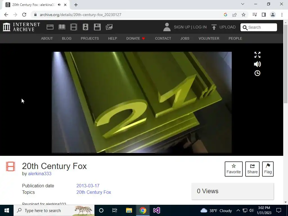Open the Texts (book) media icon
The width and height of the screenshot is (288, 216).
click(62, 27)
